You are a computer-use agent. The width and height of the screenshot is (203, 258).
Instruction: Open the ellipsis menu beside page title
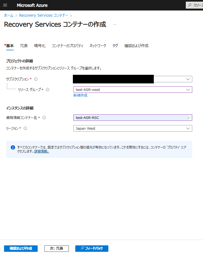115,24
